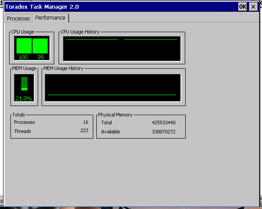Click the CPU core gauge showing 99
262x209 pixels.
[x=40, y=46]
